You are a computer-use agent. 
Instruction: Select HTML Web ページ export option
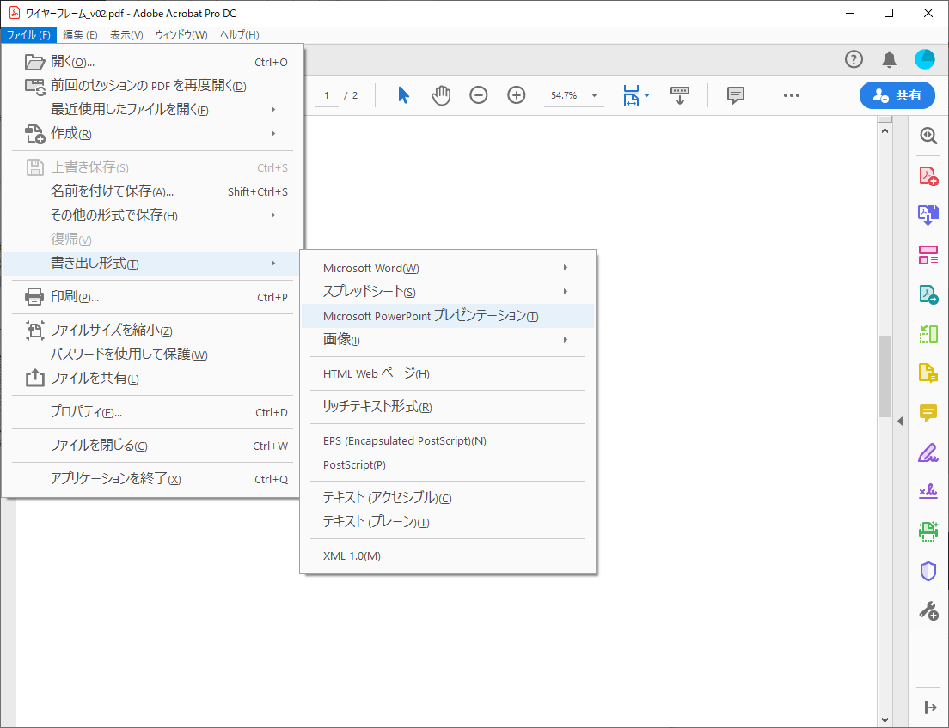click(x=376, y=373)
